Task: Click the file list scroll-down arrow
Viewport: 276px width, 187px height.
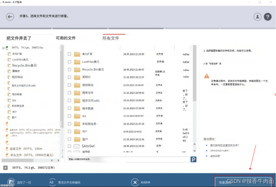Action: coord(195,151)
